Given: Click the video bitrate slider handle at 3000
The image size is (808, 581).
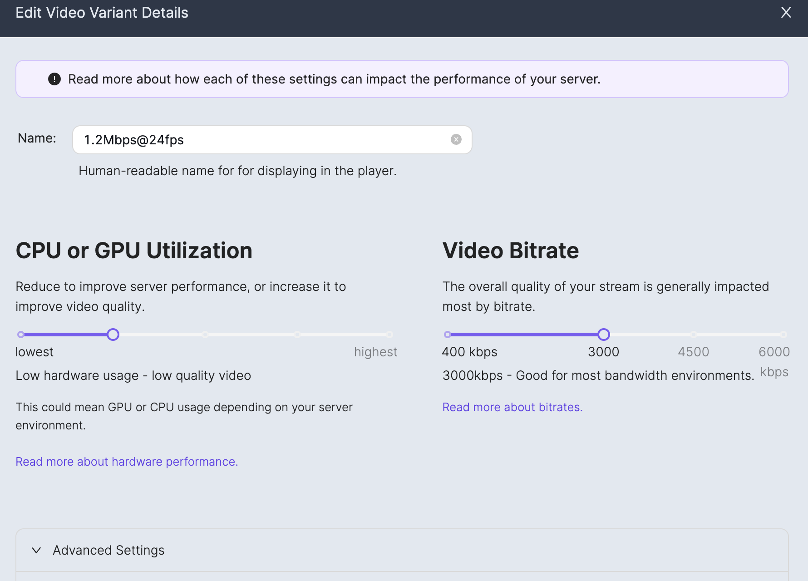Looking at the screenshot, I should [x=603, y=335].
